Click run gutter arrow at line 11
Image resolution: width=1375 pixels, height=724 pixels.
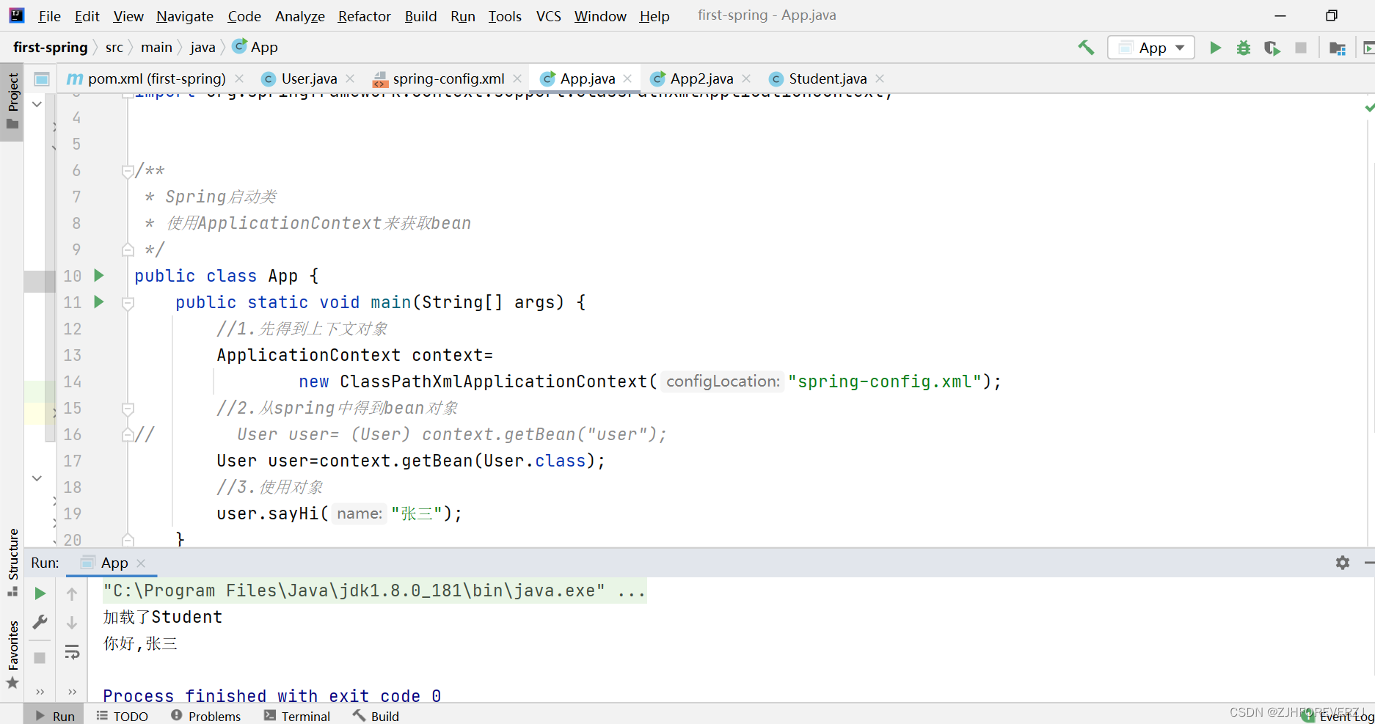pyautogui.click(x=99, y=302)
